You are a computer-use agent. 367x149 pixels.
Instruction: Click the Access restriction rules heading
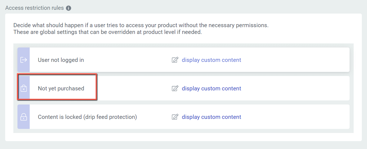click(x=34, y=8)
